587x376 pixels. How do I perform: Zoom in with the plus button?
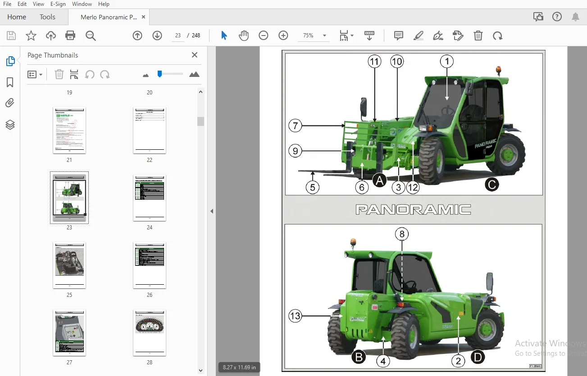pos(283,36)
